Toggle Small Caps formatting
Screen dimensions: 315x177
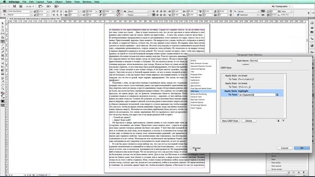[54, 15]
